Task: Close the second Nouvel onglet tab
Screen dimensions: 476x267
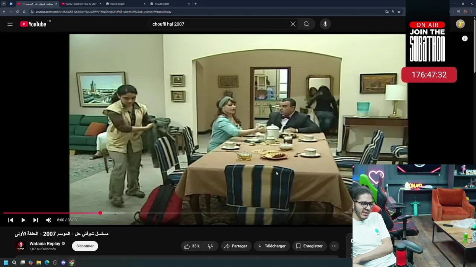Action: coord(189,4)
